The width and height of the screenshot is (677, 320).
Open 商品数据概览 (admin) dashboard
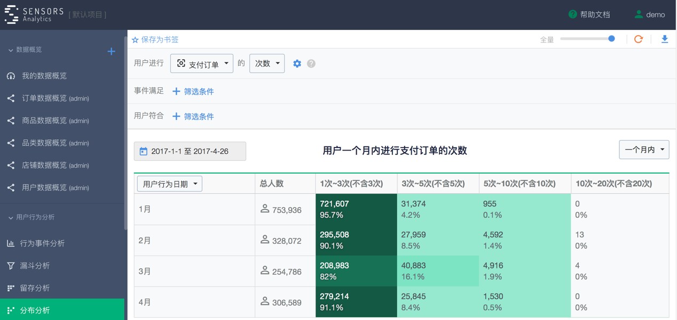point(56,120)
